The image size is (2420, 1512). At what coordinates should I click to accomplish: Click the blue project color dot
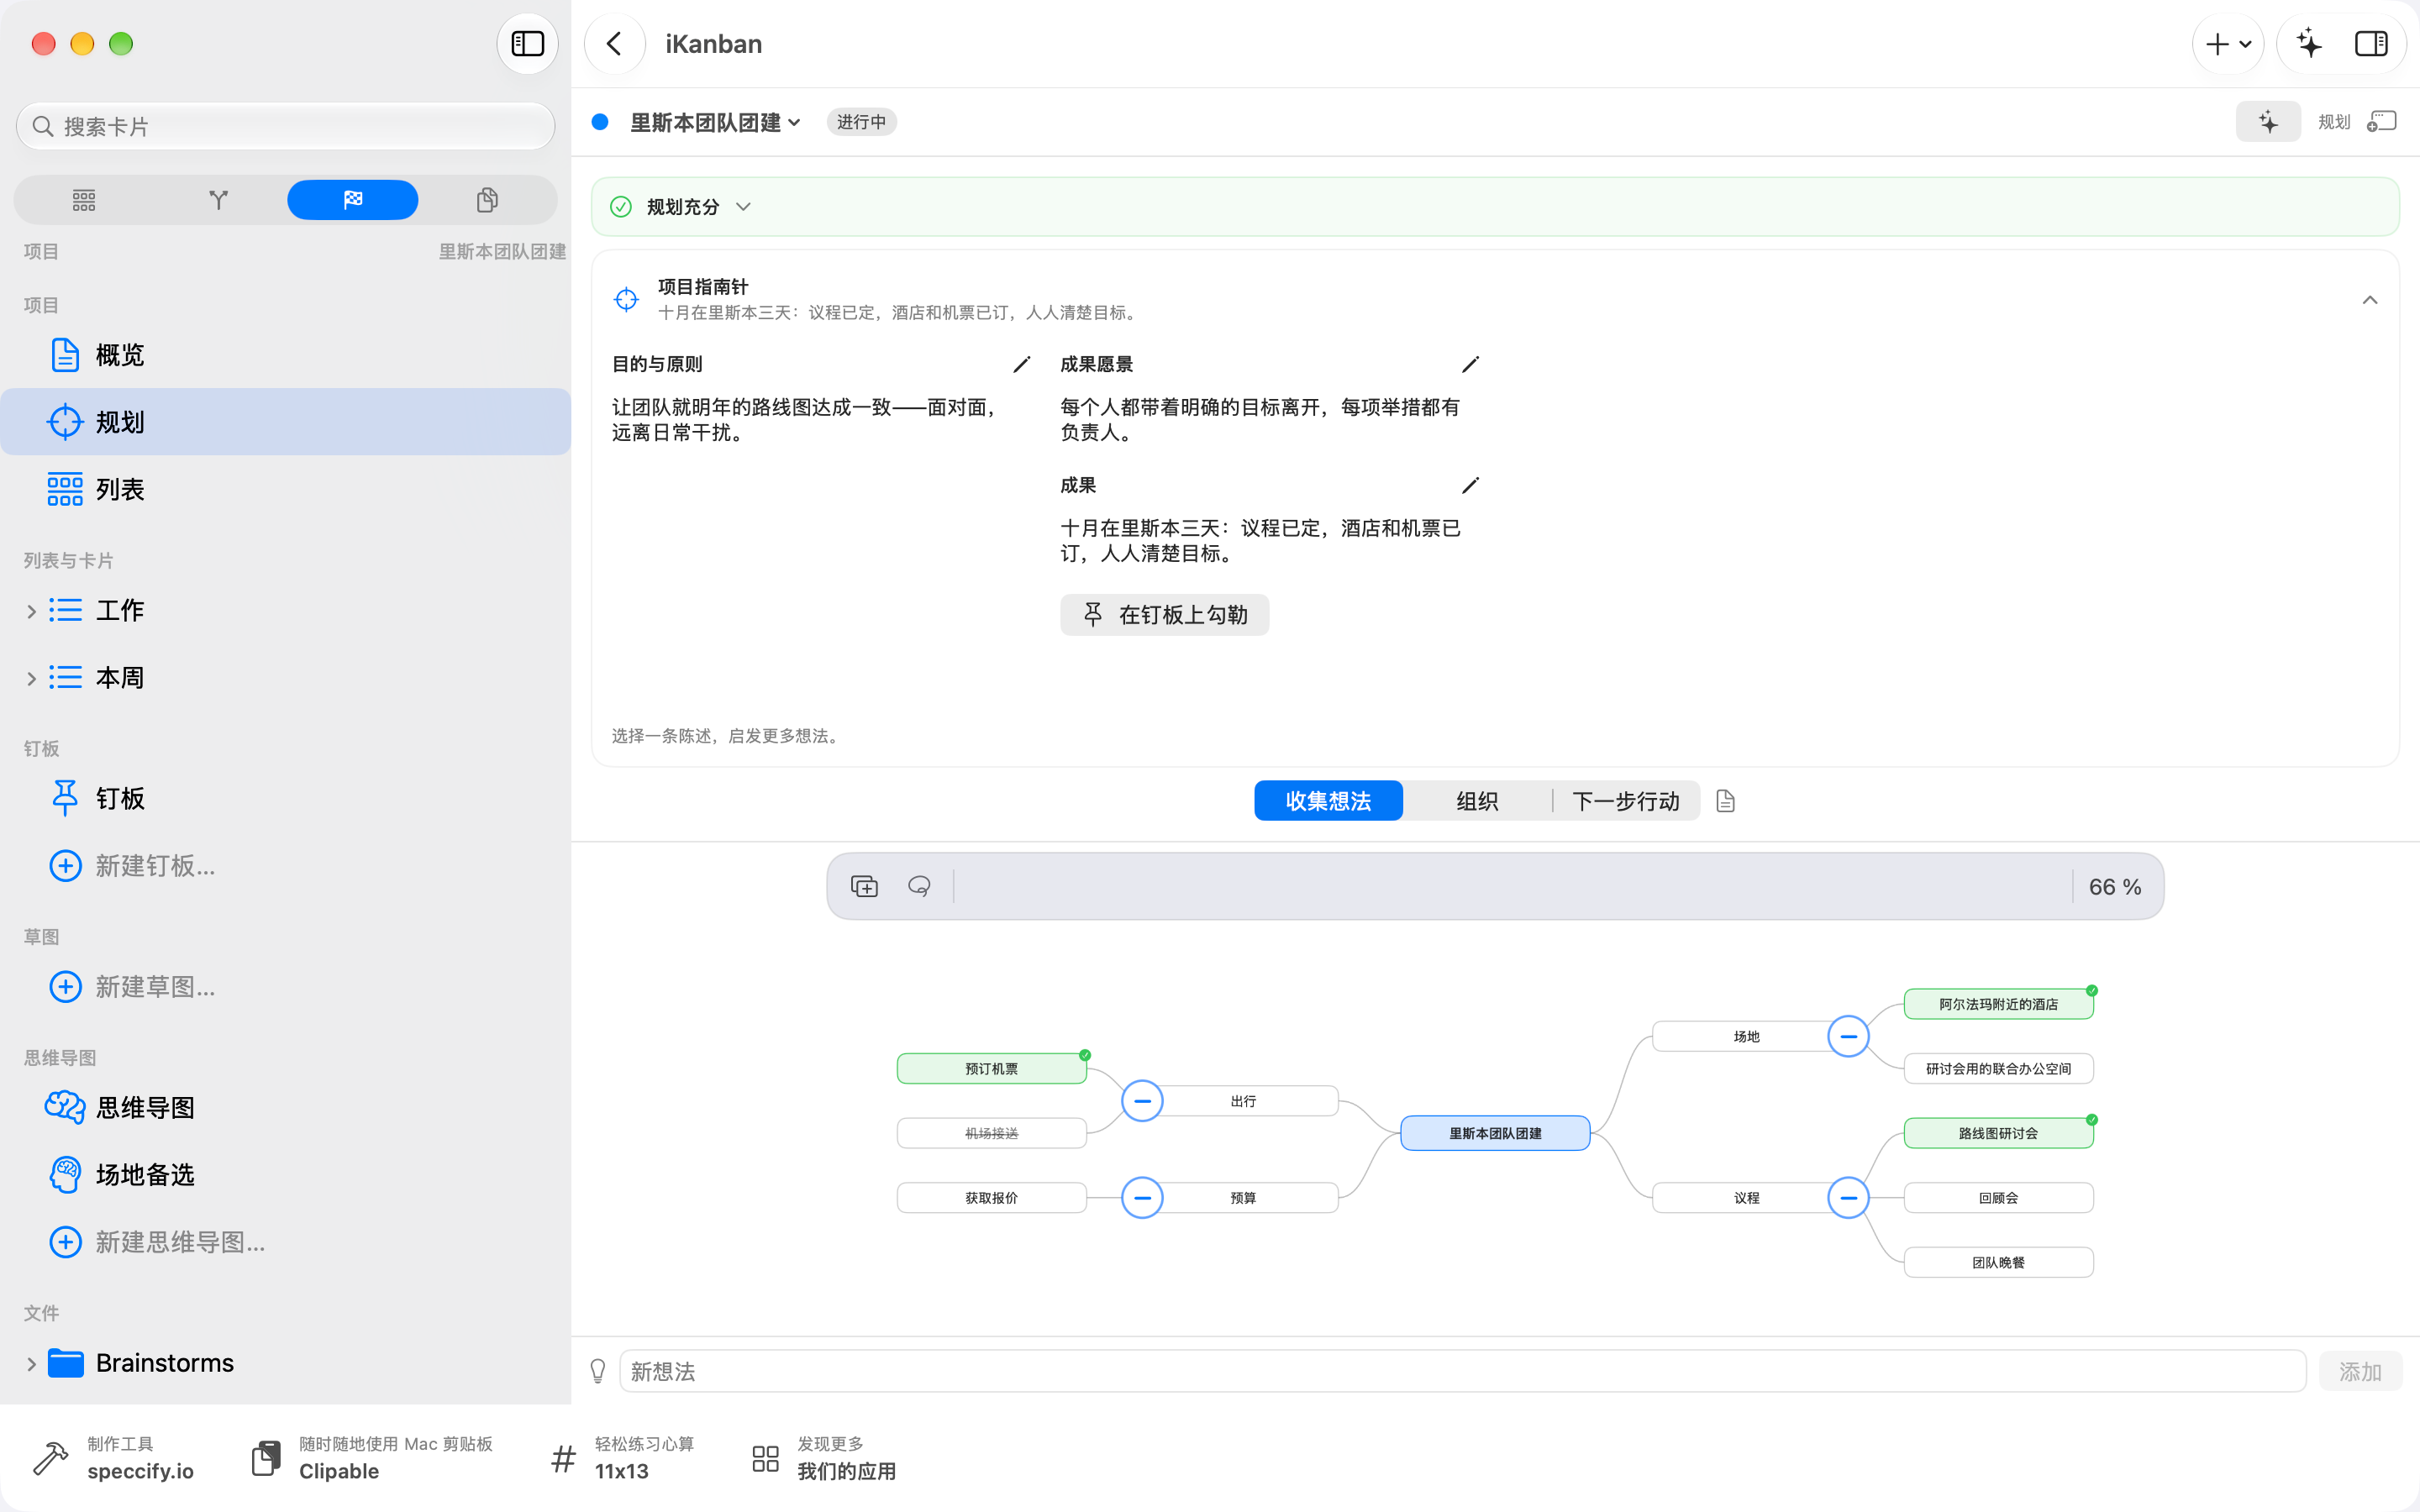pyautogui.click(x=600, y=122)
